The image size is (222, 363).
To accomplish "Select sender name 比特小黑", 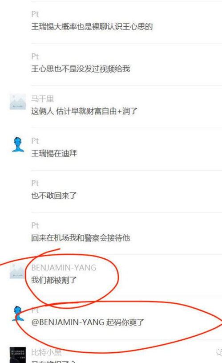I will pos(46,352).
